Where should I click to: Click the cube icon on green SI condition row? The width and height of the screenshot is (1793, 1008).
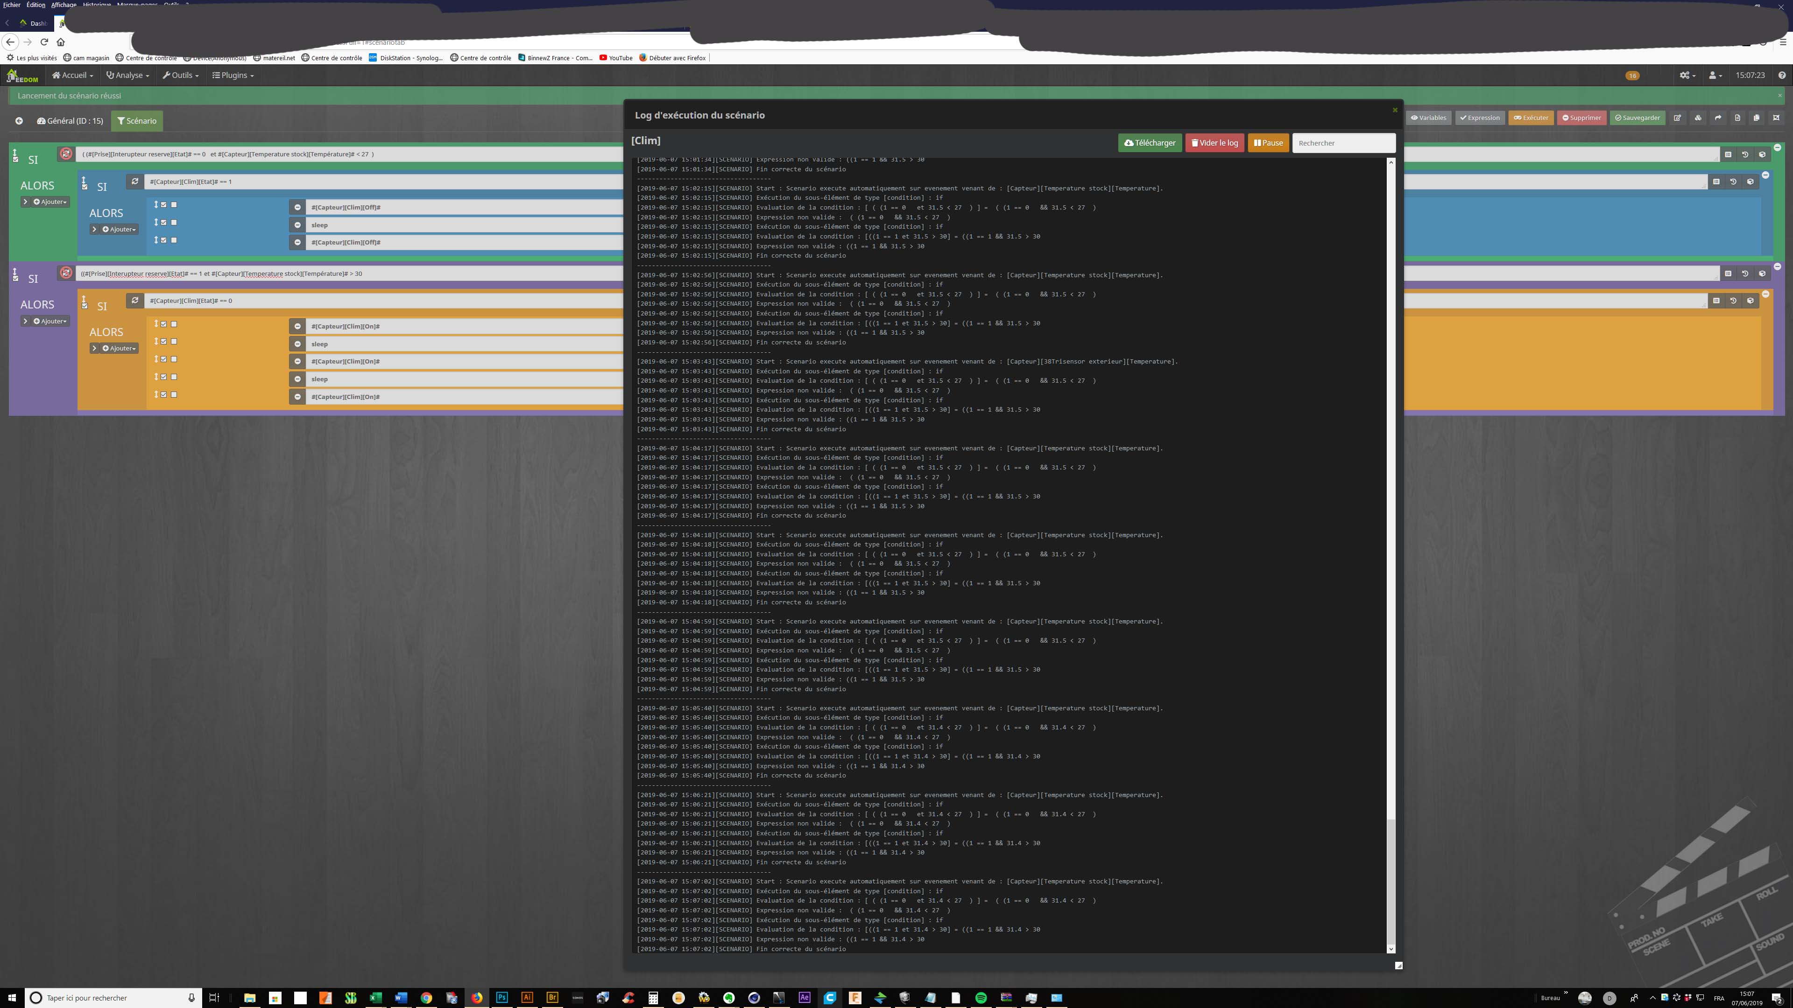tap(1762, 154)
